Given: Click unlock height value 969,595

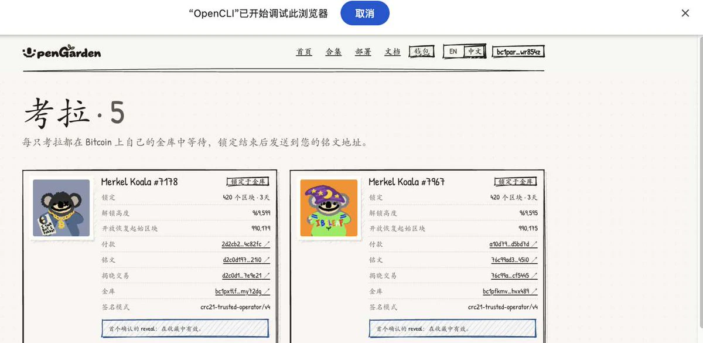Looking at the screenshot, I should pos(528,213).
